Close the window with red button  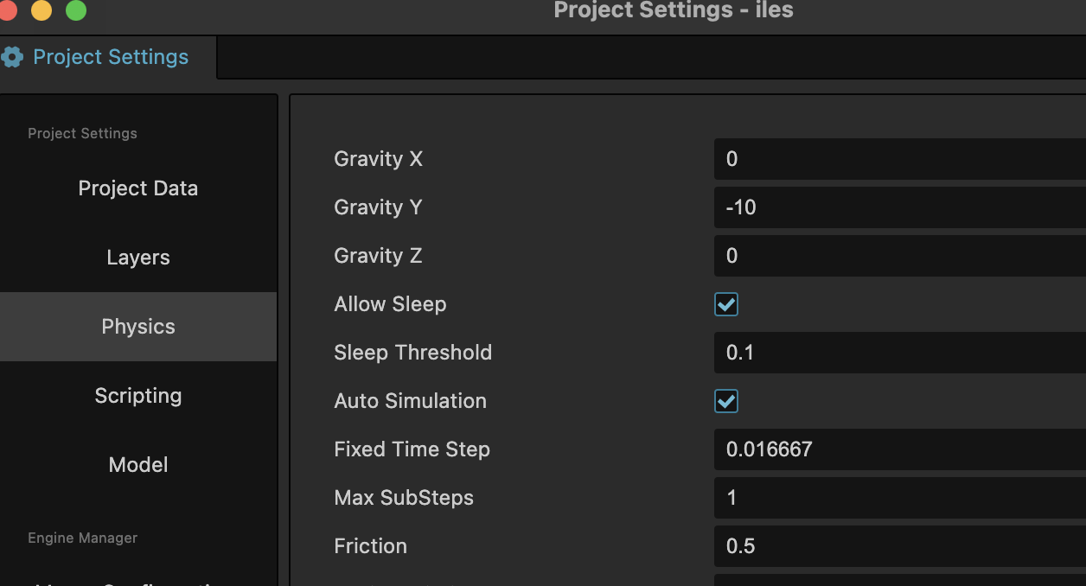(x=7, y=10)
